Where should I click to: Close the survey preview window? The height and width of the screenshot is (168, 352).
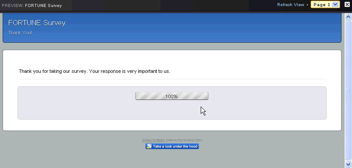tap(347, 4)
